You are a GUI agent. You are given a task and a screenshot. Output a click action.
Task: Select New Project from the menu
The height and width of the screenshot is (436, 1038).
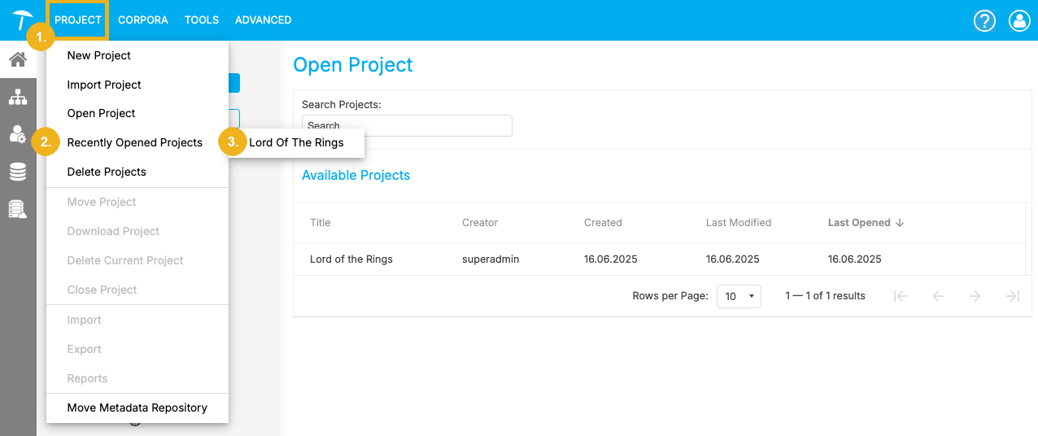(x=99, y=55)
